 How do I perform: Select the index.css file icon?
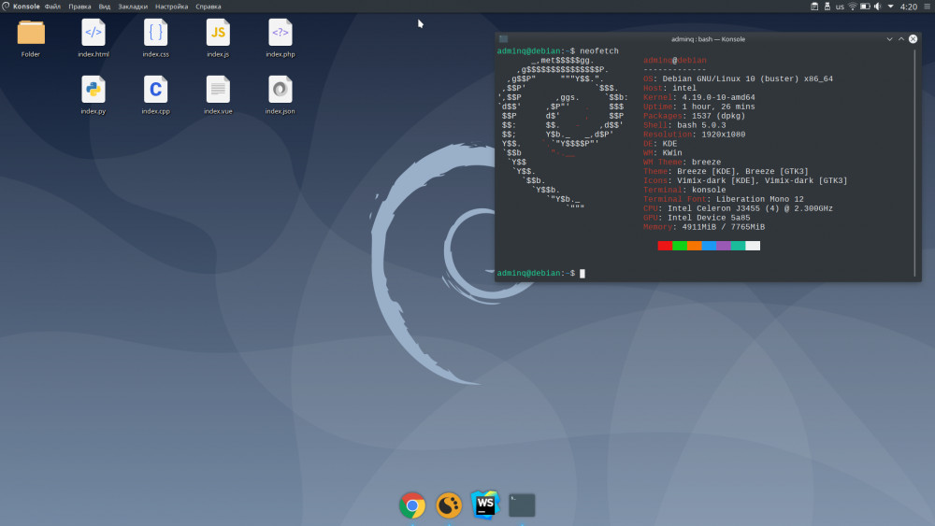point(155,34)
